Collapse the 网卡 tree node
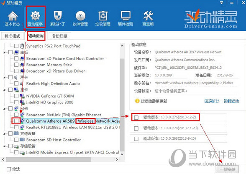The image size is (246, 176). coord(5,109)
